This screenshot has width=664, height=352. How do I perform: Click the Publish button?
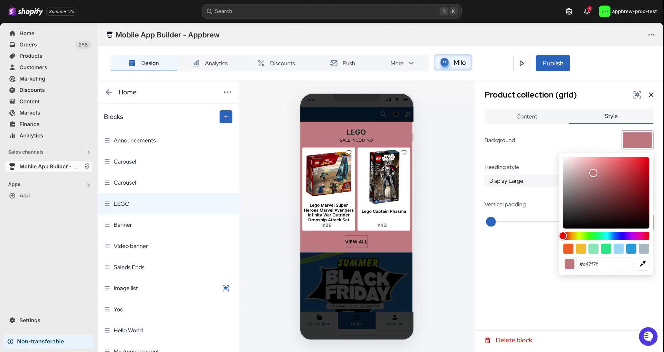[x=553, y=63]
